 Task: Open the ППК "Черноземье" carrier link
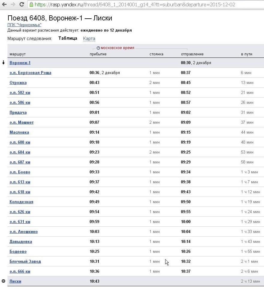pyautogui.click(x=24, y=25)
